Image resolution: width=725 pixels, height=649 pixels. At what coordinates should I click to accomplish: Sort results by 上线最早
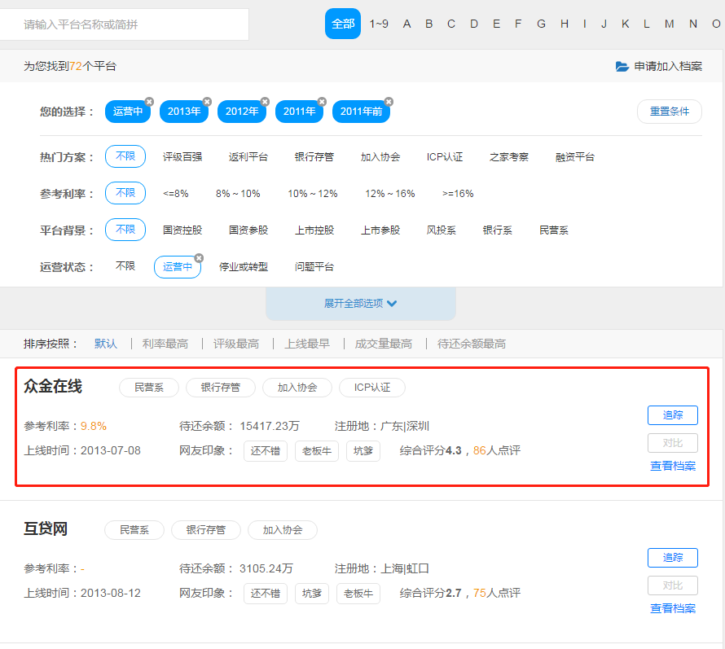[x=307, y=344]
